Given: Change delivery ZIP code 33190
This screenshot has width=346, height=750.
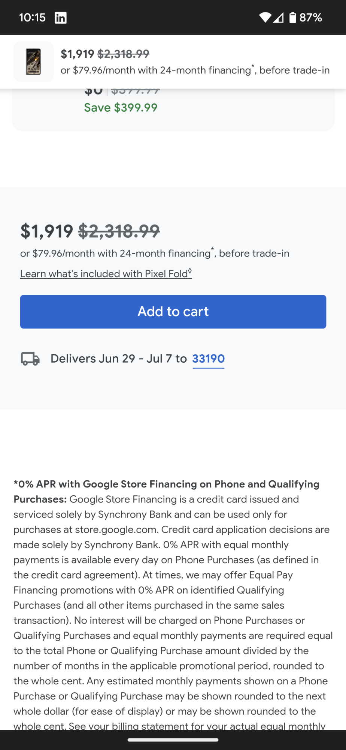Looking at the screenshot, I should point(208,359).
